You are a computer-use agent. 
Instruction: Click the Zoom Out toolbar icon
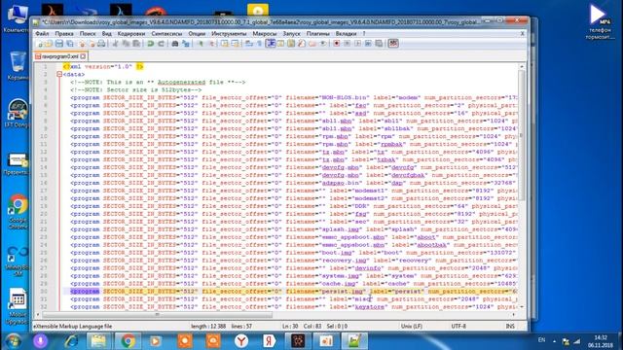point(211,44)
